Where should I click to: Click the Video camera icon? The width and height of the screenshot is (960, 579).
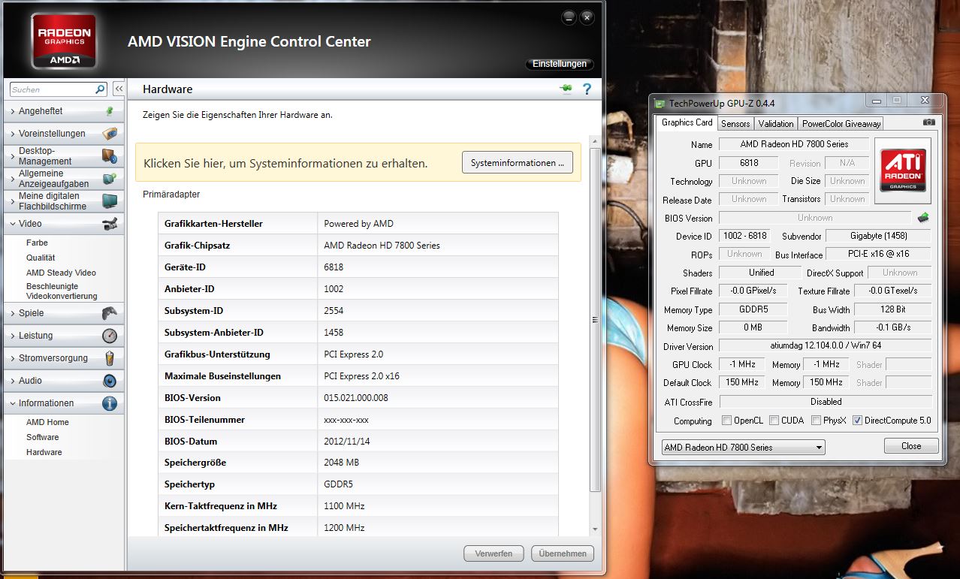pyautogui.click(x=110, y=224)
